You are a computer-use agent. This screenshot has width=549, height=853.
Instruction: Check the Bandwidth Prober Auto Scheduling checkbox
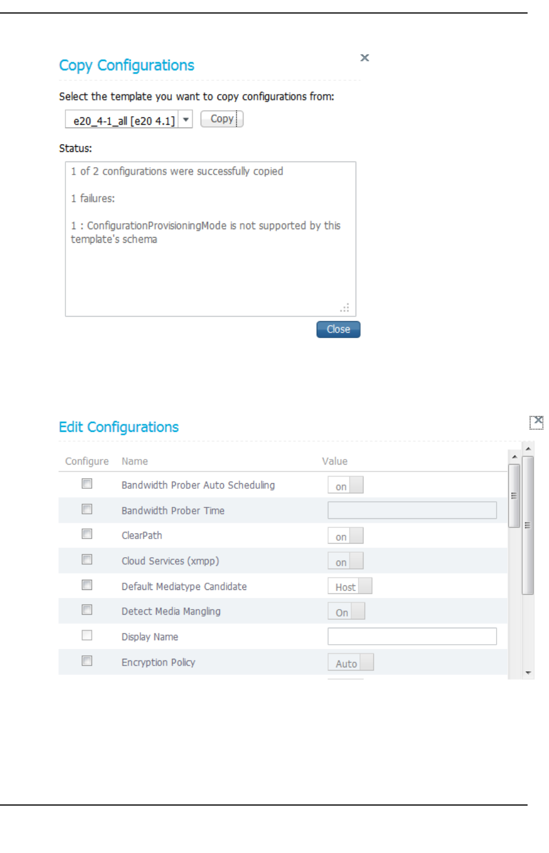[87, 484]
